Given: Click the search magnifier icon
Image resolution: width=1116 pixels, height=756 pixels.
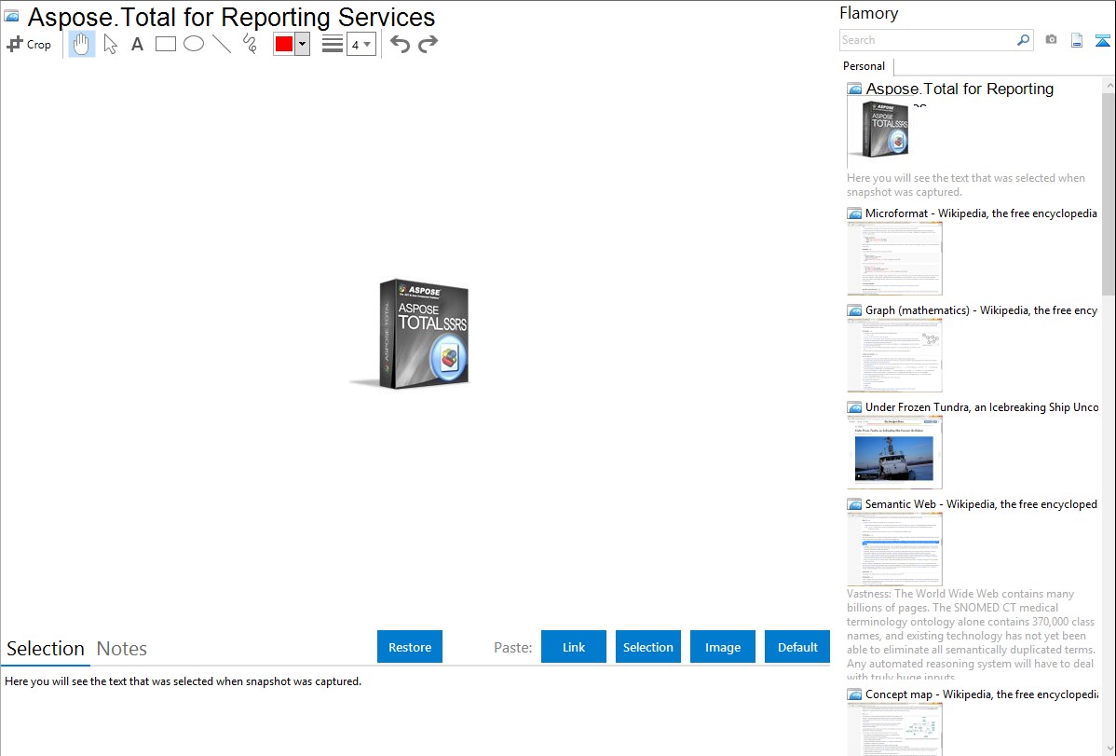Looking at the screenshot, I should click(1024, 40).
